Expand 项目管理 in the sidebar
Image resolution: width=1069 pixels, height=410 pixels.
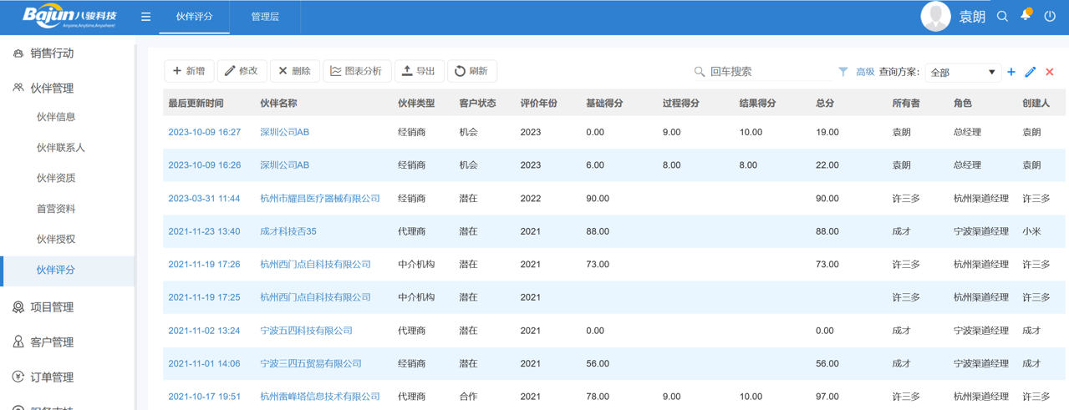[x=52, y=307]
